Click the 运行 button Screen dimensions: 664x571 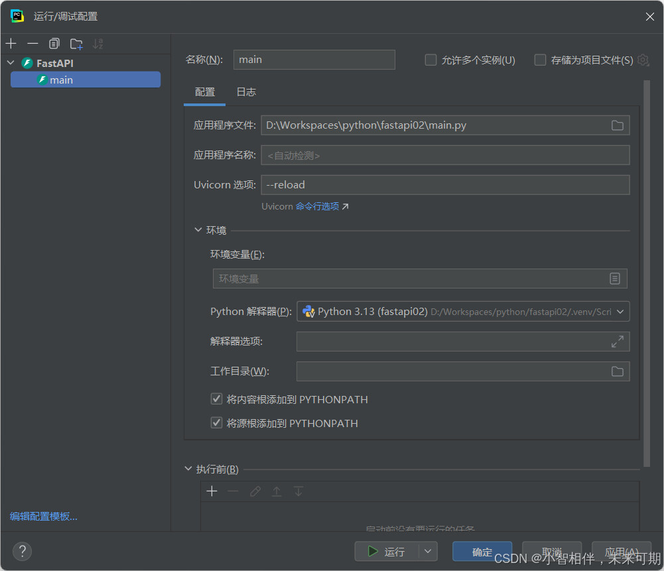tap(386, 551)
